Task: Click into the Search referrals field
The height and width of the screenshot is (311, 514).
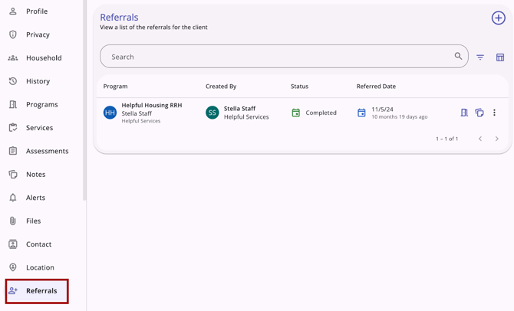Action: coord(276,57)
